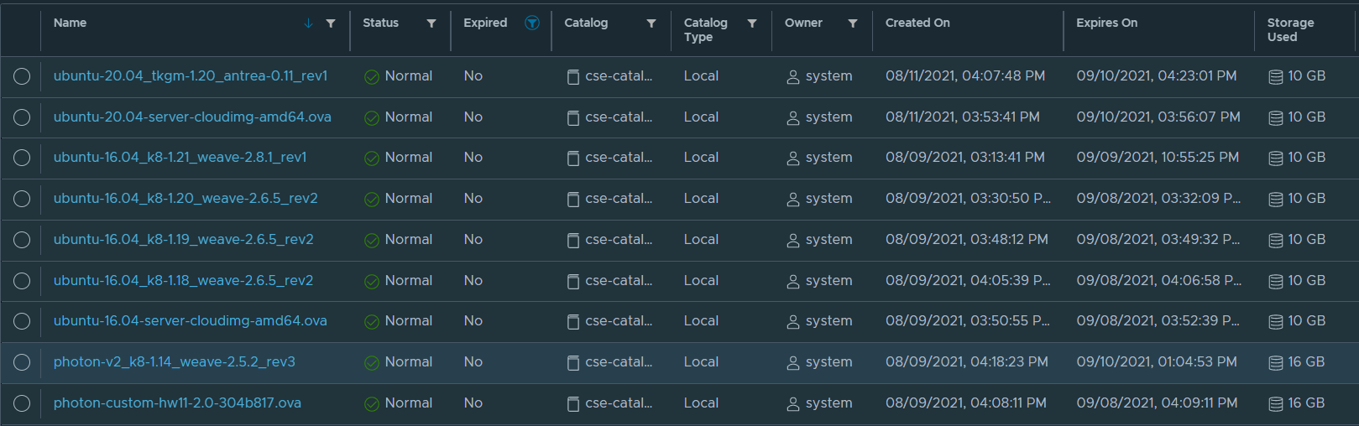Open the Catalog column filter
This screenshot has width=1359, height=426.
[651, 23]
